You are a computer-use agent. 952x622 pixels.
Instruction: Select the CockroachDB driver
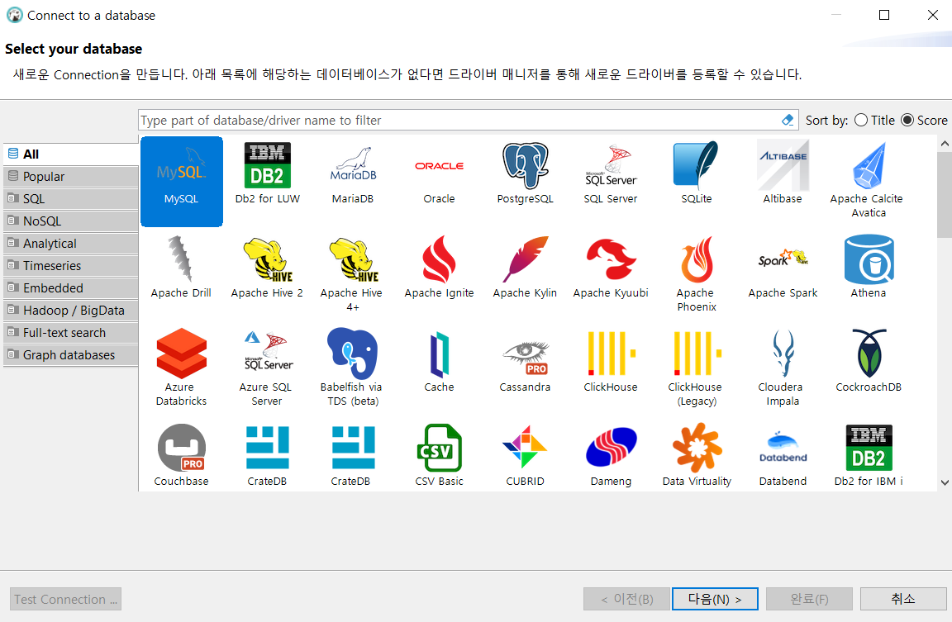(869, 362)
